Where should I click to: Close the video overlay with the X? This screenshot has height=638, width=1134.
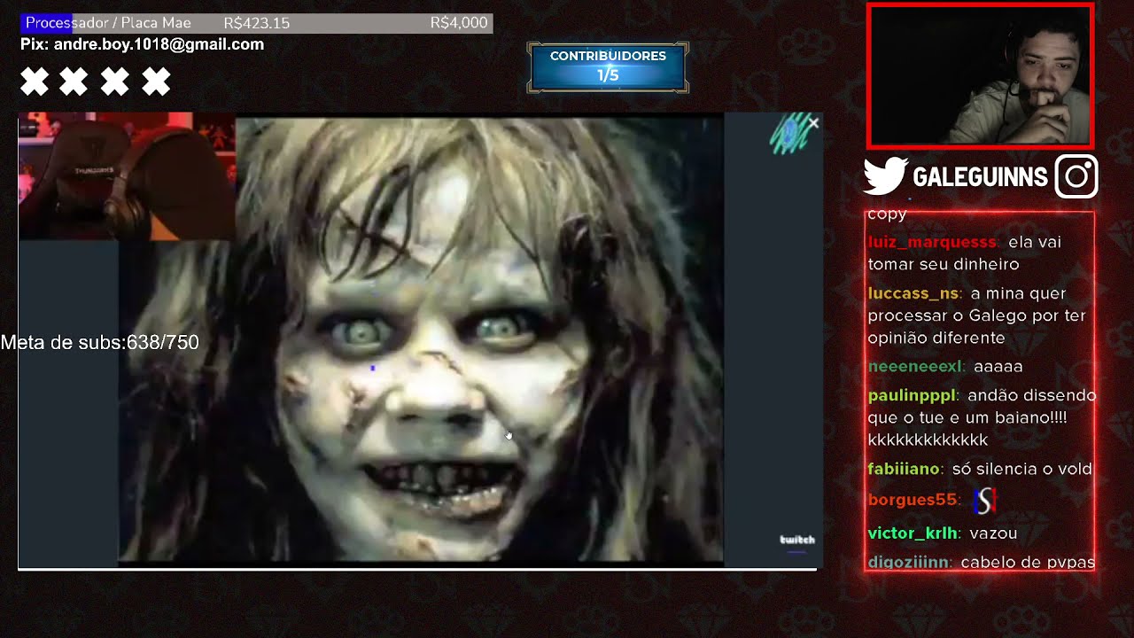(x=813, y=123)
